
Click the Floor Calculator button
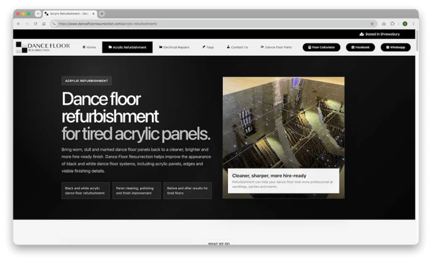[322, 47]
